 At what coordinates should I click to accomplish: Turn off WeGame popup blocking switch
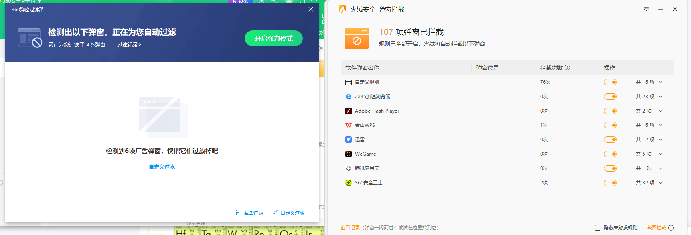click(610, 154)
